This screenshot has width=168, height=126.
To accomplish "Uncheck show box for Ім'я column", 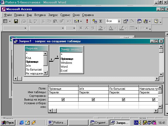I will [x=93, y=100].
